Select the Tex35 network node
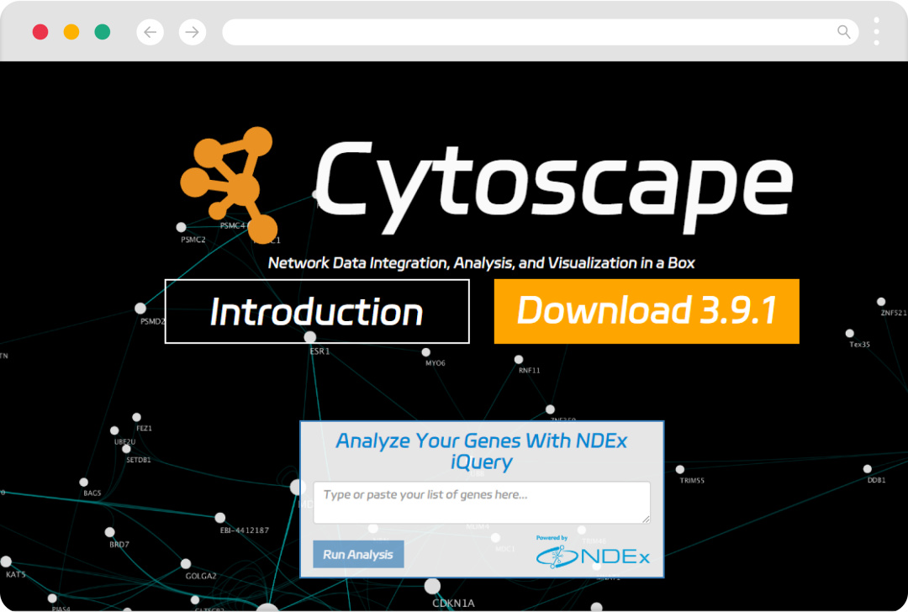This screenshot has width=908, height=612. tap(849, 333)
